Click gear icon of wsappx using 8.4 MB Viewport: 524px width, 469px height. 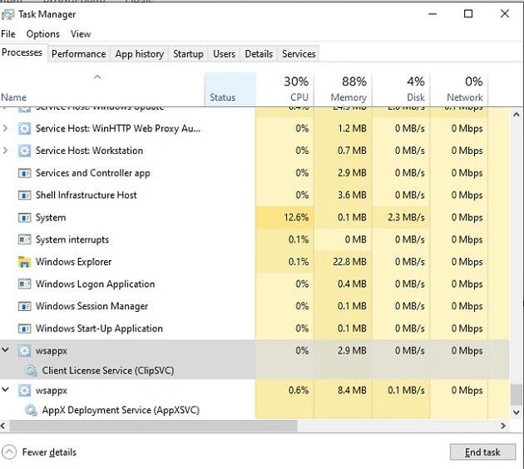pos(24,391)
